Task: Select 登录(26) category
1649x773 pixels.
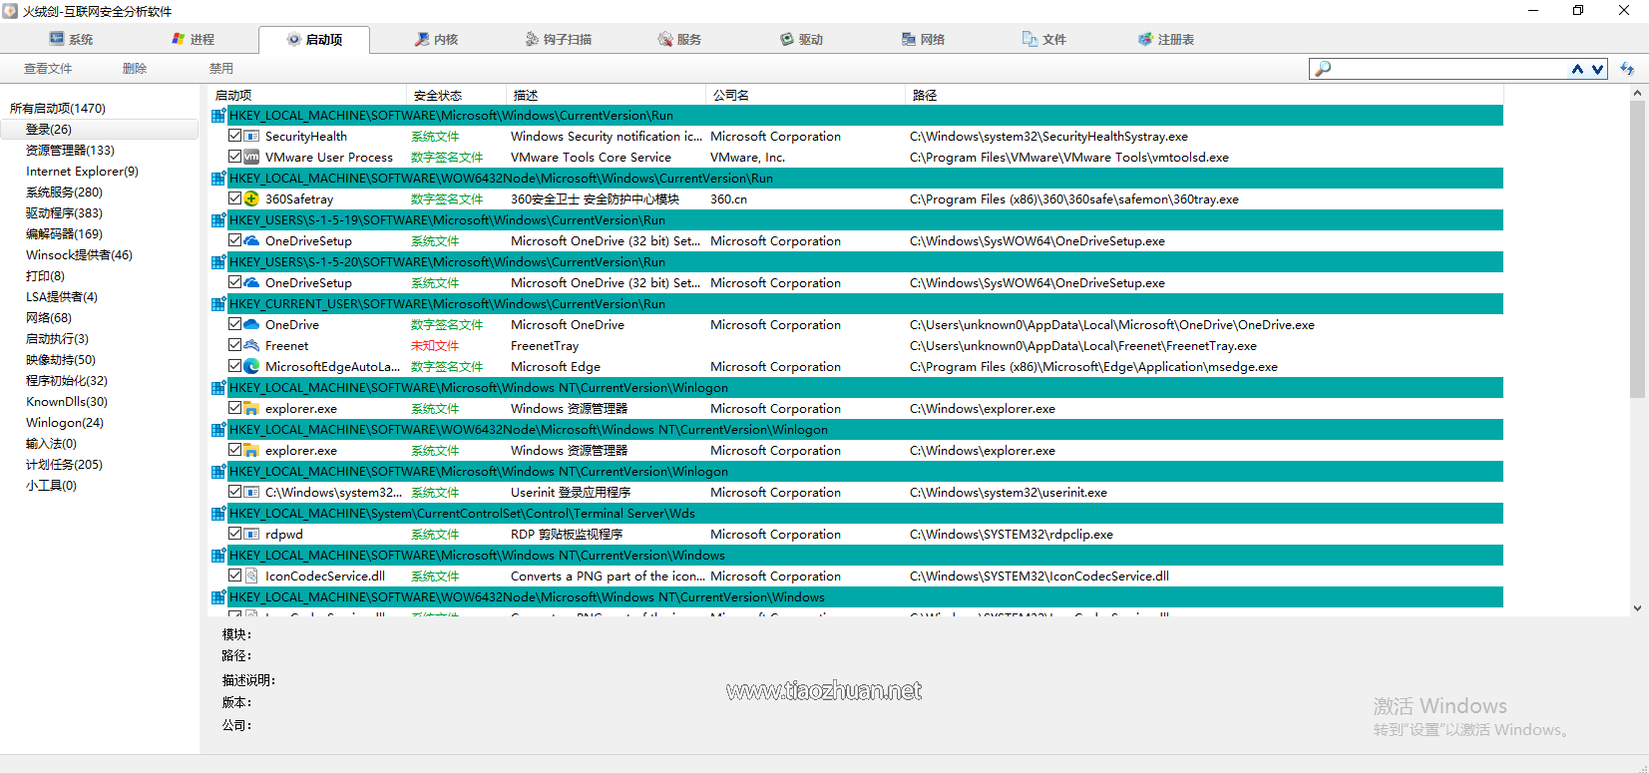Action: click(x=49, y=129)
